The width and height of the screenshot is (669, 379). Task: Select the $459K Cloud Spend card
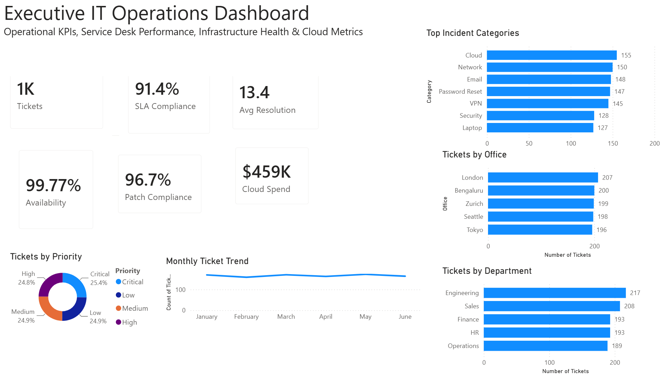click(x=272, y=176)
